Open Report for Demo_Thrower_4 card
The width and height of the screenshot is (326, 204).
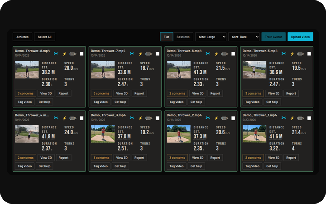[63, 158]
